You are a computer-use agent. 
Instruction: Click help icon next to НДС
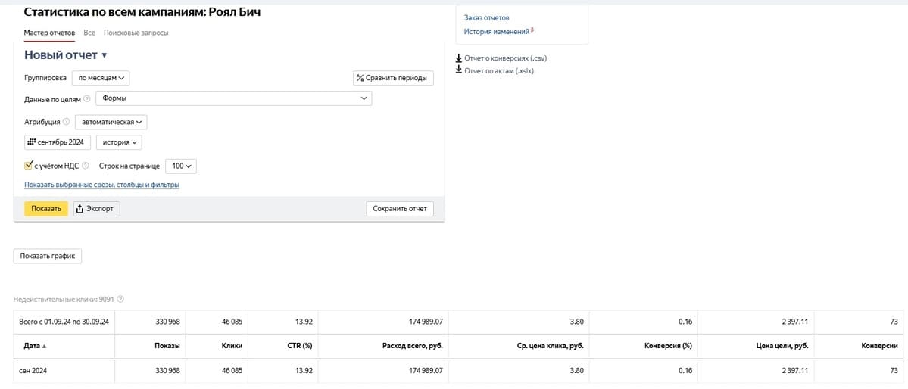[86, 166]
